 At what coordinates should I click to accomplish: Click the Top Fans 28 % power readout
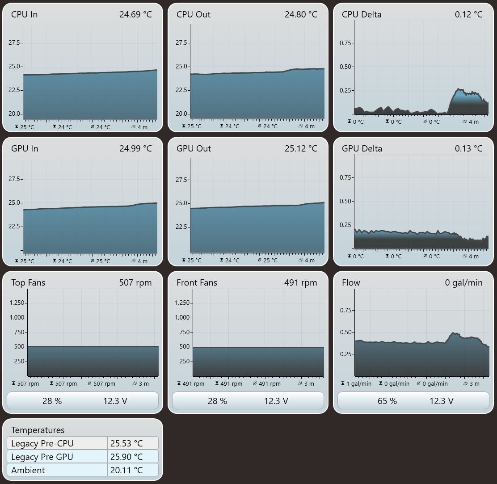click(52, 401)
